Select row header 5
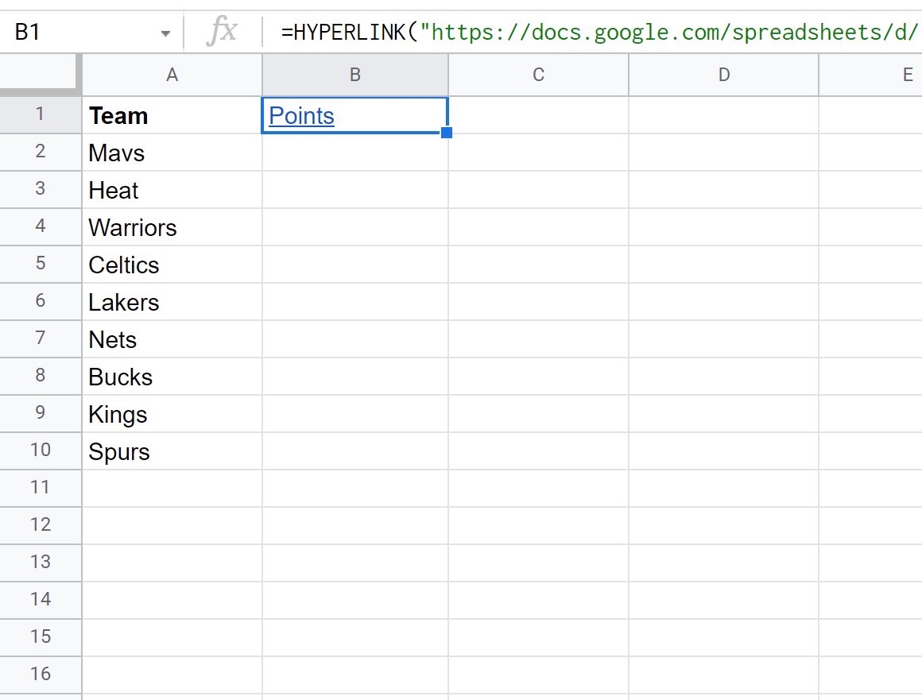This screenshot has height=700, width=922. [41, 264]
